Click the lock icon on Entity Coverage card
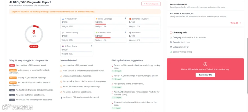248x112 pixels. point(125,18)
